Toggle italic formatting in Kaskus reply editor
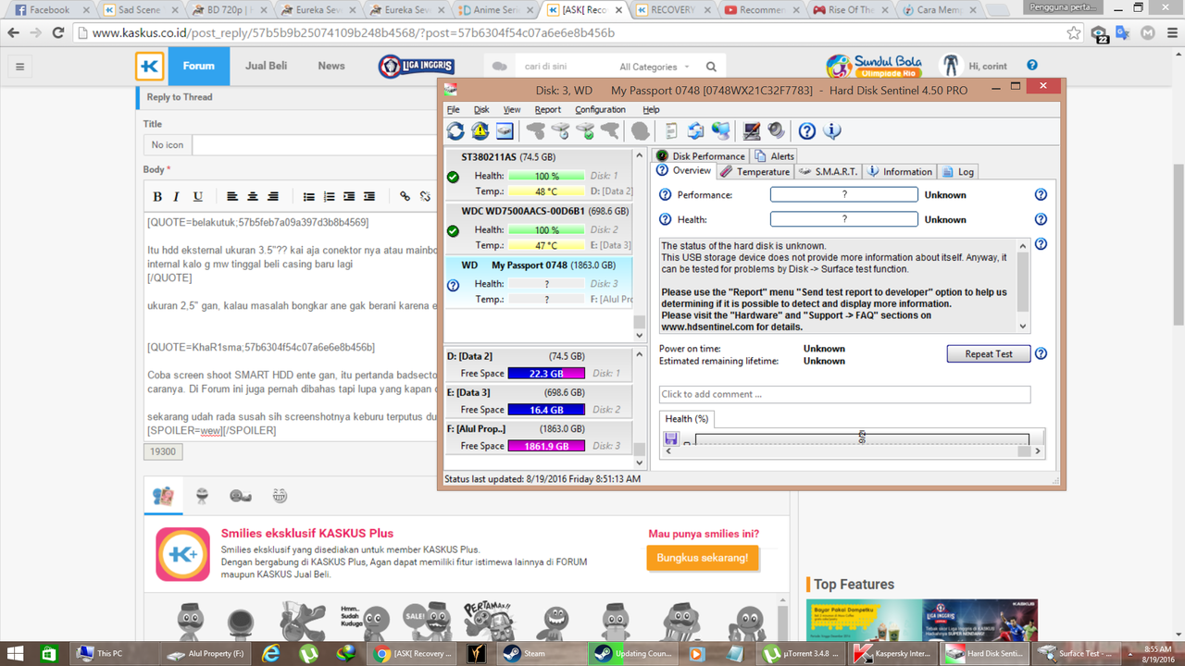Screen dimensions: 1185x666 pos(178,196)
